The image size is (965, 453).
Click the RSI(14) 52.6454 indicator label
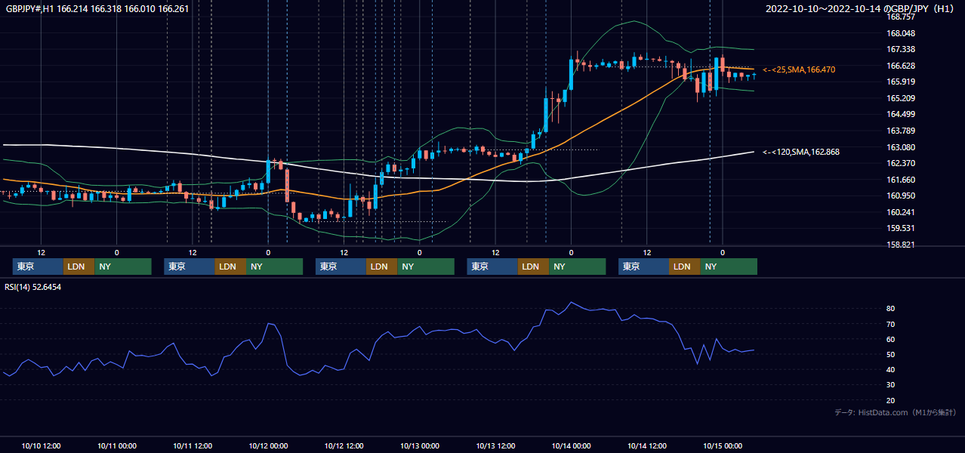tap(32, 287)
